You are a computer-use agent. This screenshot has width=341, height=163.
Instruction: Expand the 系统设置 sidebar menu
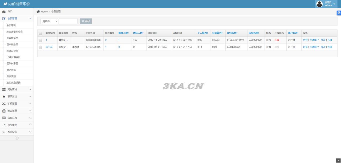click(x=17, y=132)
